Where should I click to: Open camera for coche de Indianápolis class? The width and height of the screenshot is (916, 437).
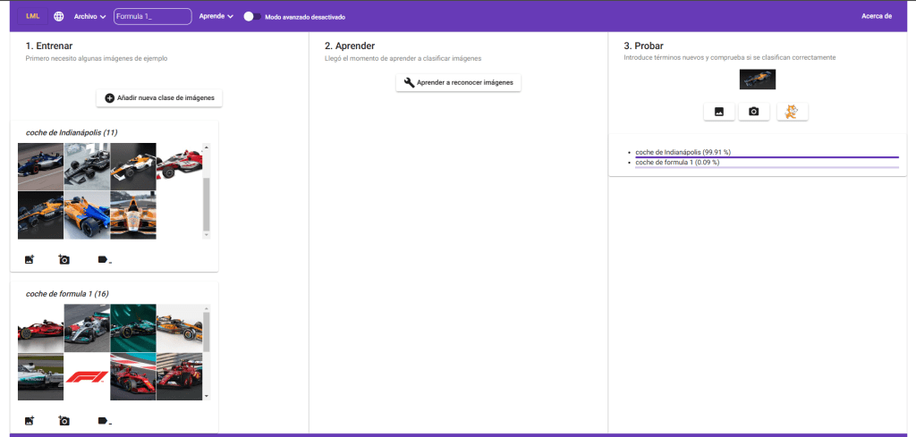pos(64,259)
